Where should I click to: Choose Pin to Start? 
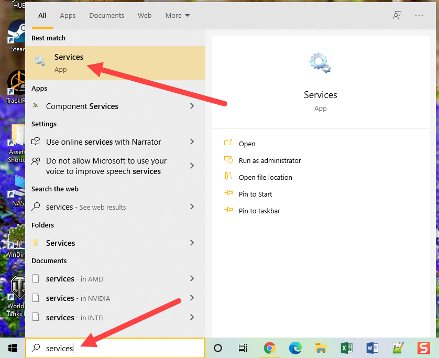click(x=255, y=194)
